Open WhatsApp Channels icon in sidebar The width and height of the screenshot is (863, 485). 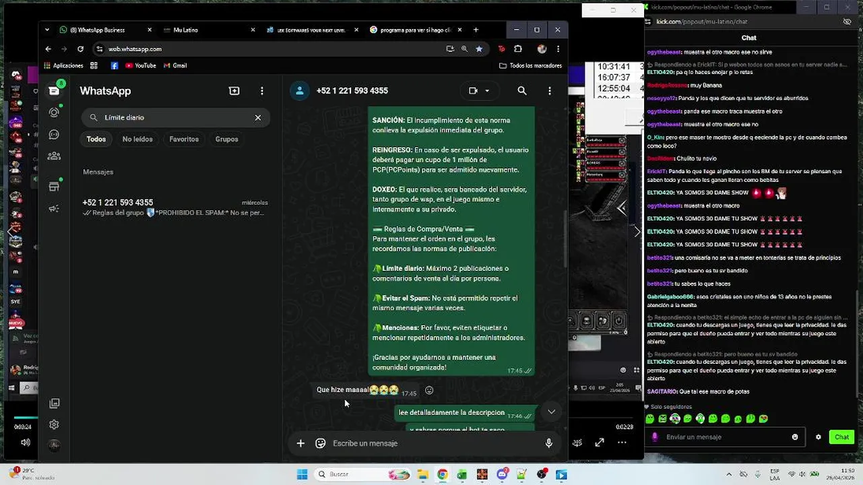54,135
